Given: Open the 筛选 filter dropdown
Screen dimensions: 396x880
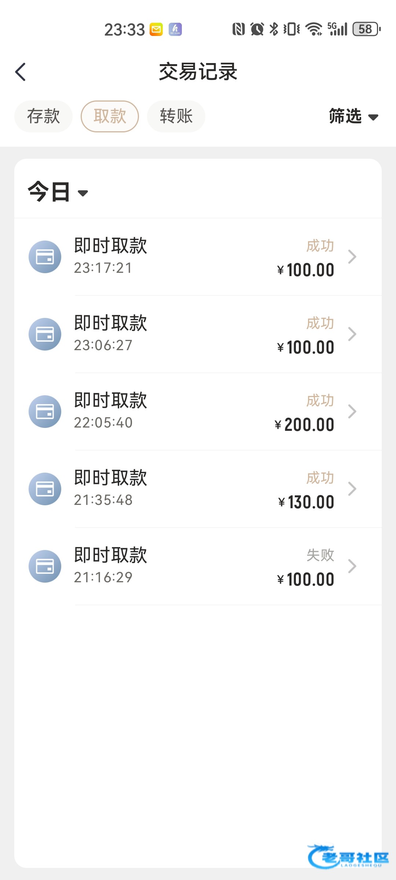Looking at the screenshot, I should click(x=353, y=117).
